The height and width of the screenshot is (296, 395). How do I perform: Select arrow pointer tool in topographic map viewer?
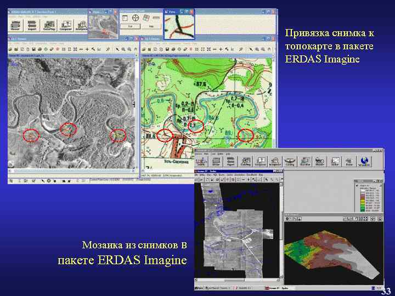pyautogui.click(x=251, y=49)
